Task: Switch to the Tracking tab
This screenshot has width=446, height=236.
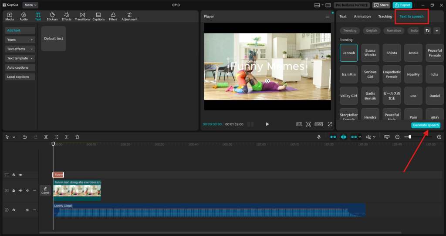Action: 385,17
